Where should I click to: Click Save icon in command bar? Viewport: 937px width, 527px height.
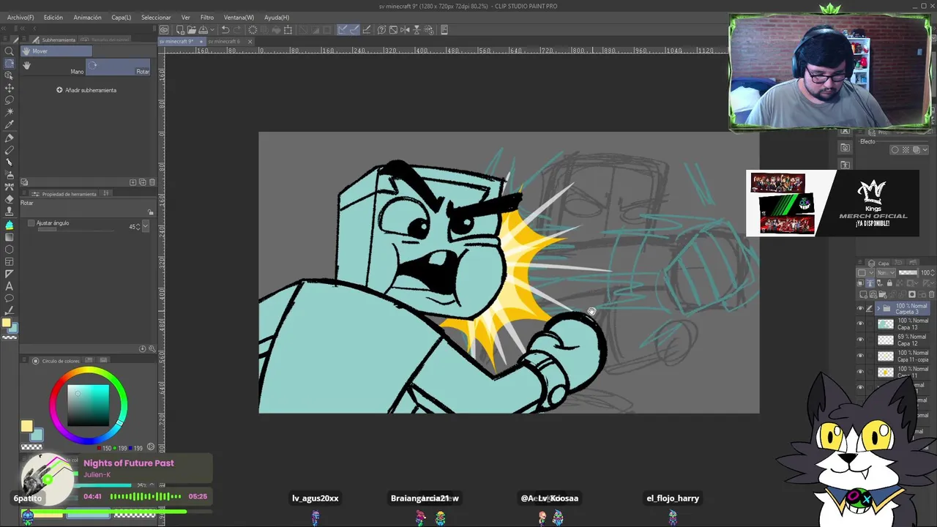(203, 30)
